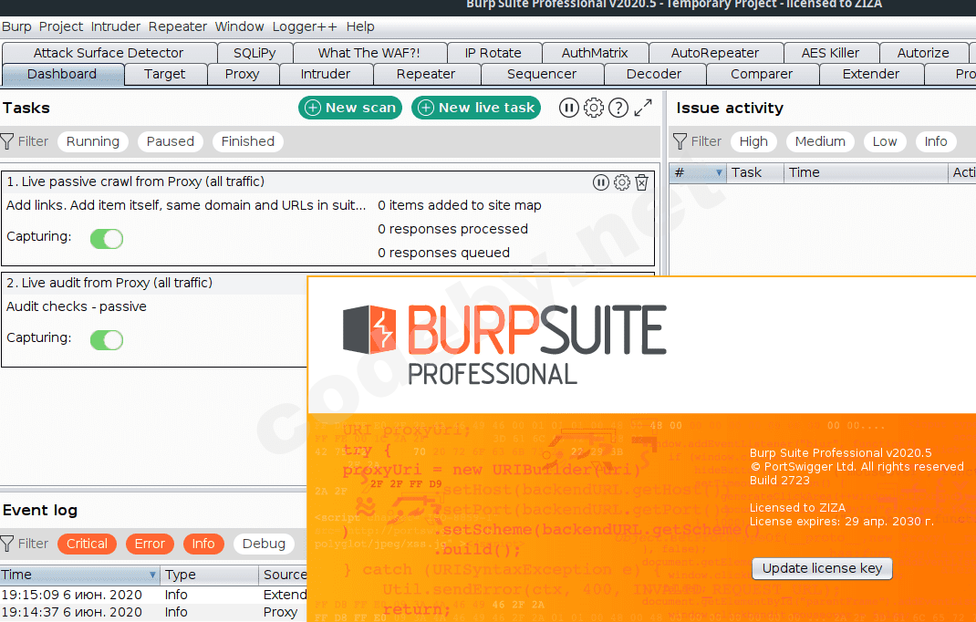Expand the Tasks panel with the arrow icon

coord(643,108)
